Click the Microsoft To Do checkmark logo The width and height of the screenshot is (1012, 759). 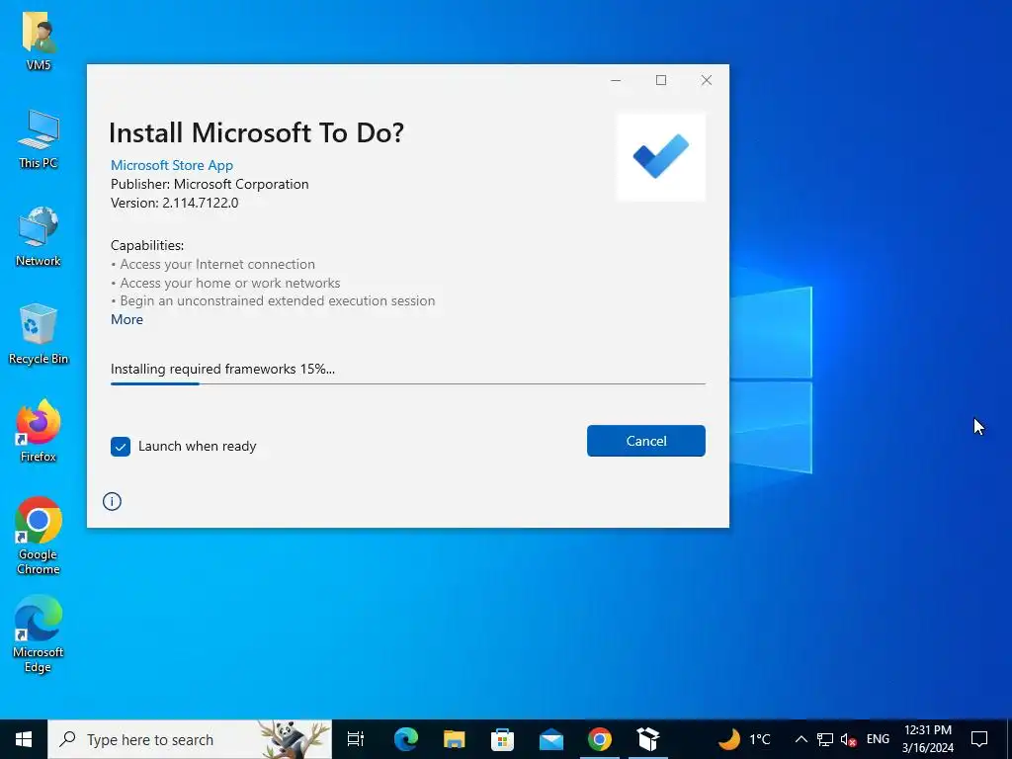661,157
